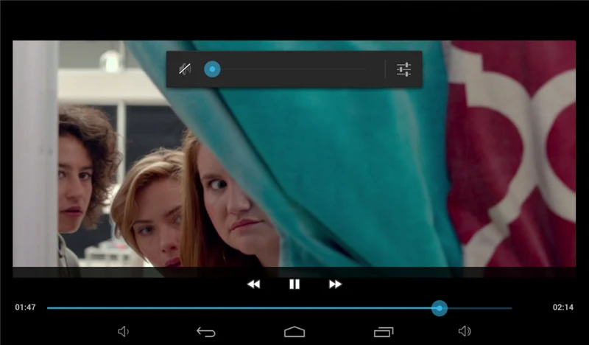Tap the Android home button

[294, 332]
